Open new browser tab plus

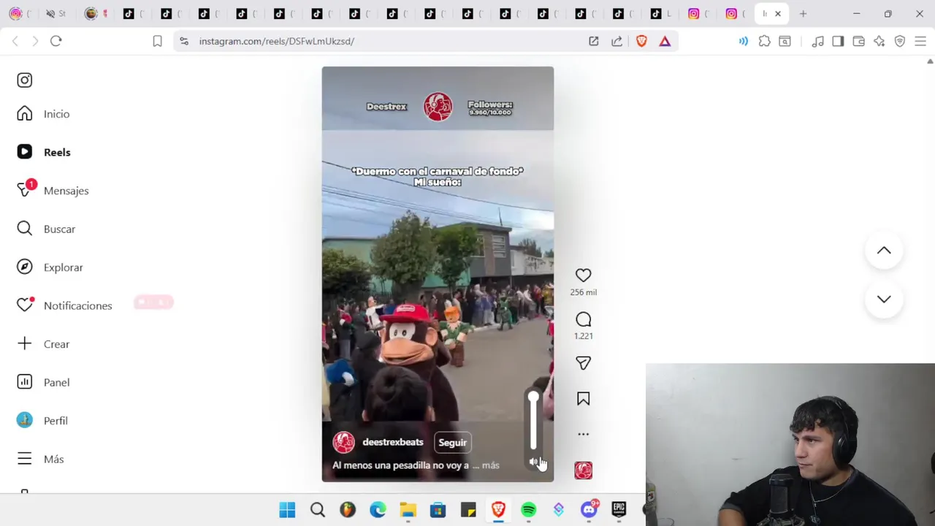tap(803, 14)
